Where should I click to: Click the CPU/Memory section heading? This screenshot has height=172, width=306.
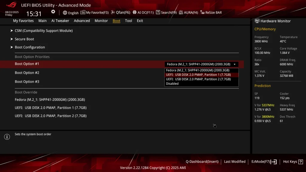pyautogui.click(x=265, y=29)
